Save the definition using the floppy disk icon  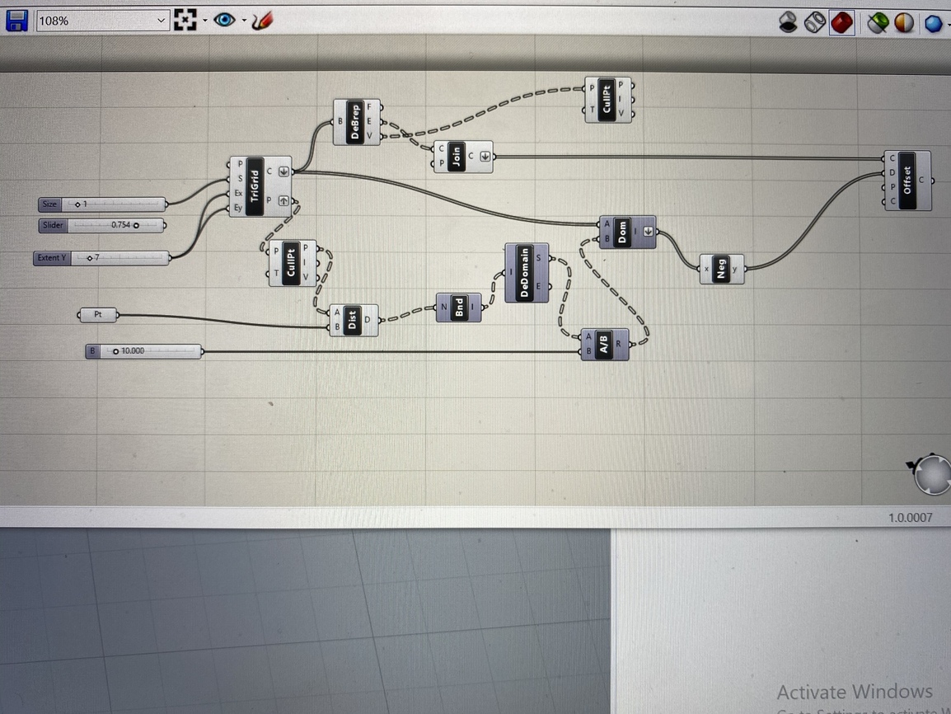[15, 20]
